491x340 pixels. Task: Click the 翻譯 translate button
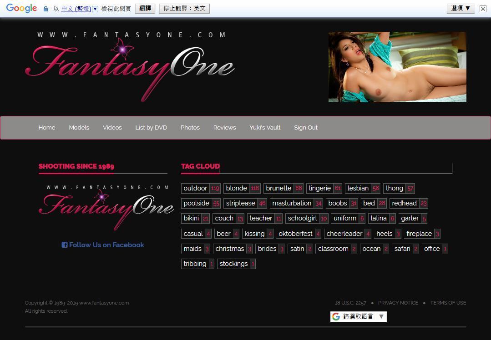coord(145,9)
